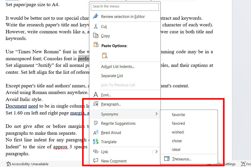Choose the synonym "favorite"
The height and width of the screenshot is (167, 251).
(178, 115)
